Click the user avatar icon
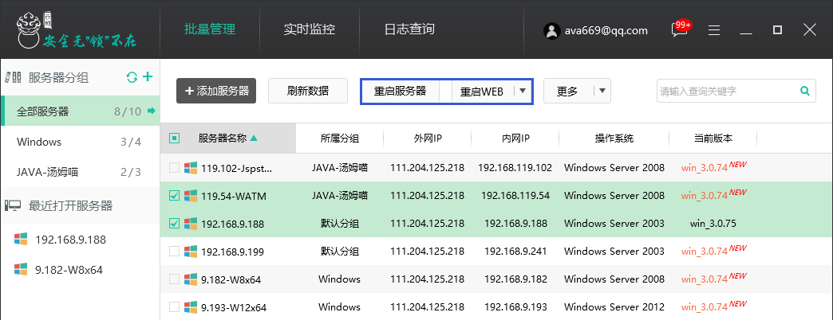This screenshot has width=833, height=320. point(551,30)
